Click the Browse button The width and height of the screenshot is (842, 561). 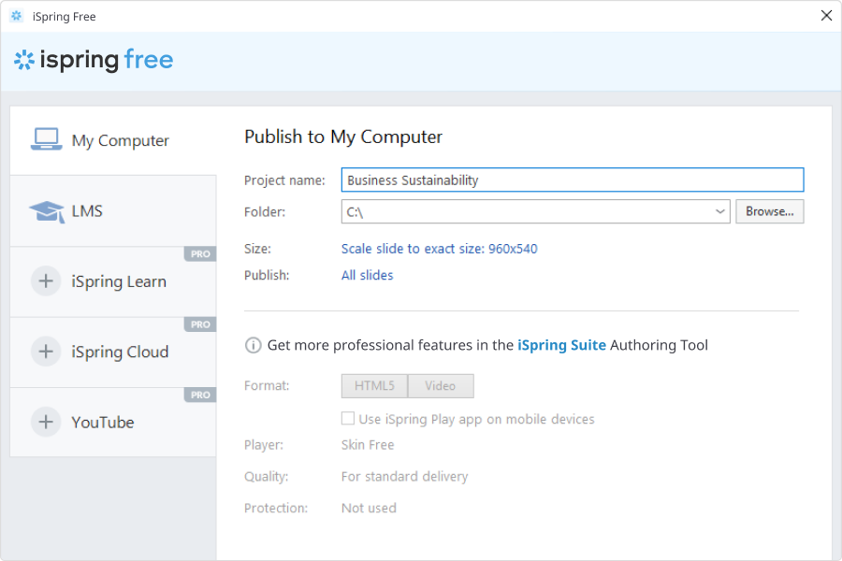coord(769,211)
